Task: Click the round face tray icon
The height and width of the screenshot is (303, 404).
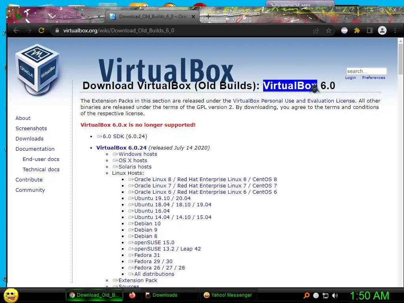Action: click(316, 296)
